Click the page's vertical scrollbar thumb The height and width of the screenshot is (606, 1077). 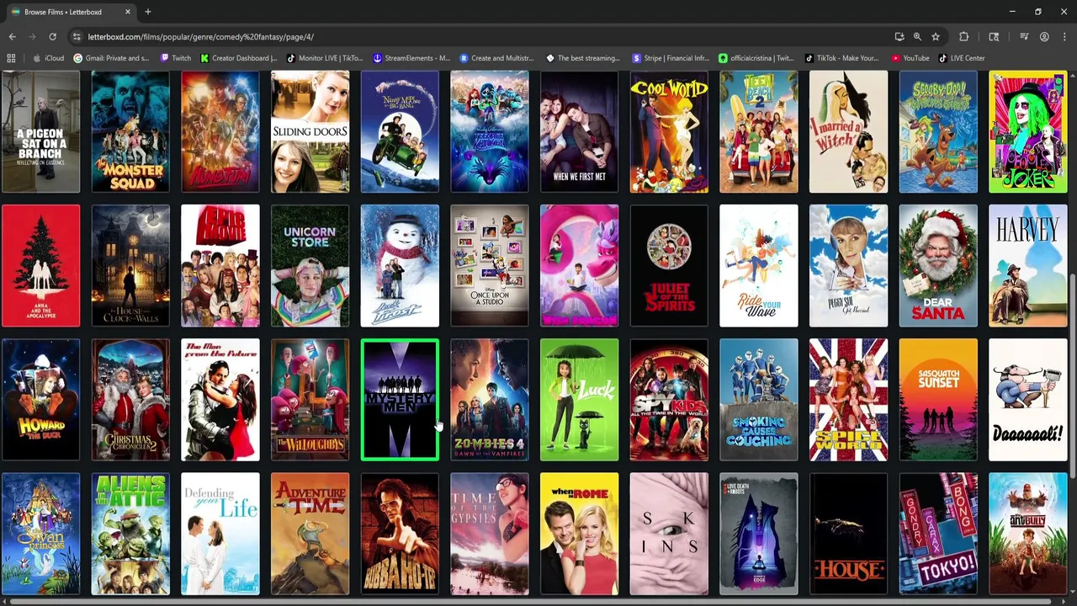[x=1073, y=375]
